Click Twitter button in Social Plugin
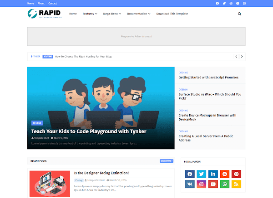Screen dimensions: 273x198 pos(202,174)
